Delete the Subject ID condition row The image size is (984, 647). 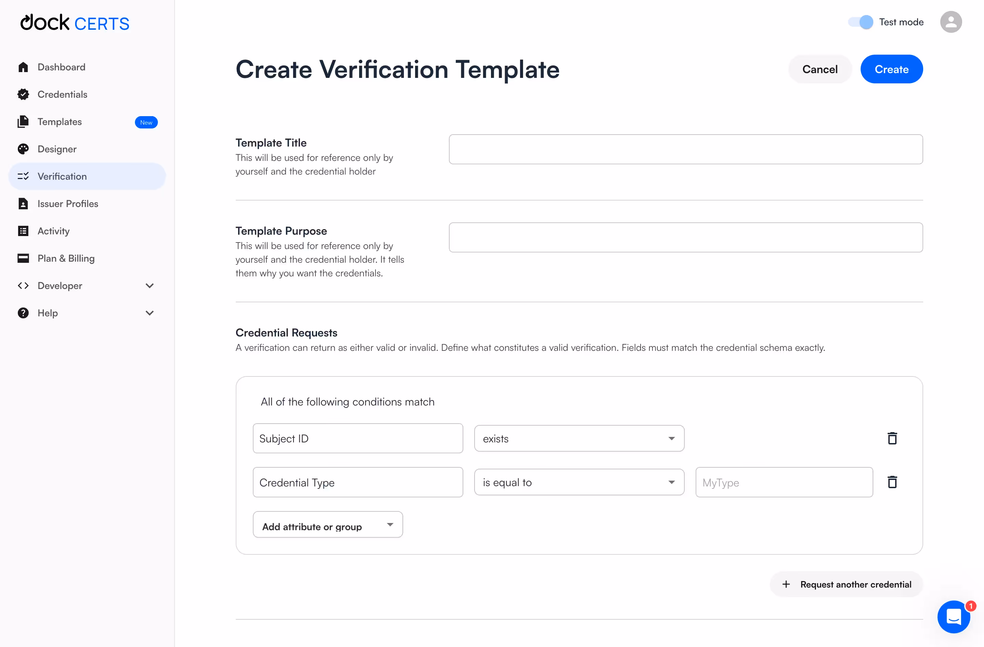tap(893, 438)
